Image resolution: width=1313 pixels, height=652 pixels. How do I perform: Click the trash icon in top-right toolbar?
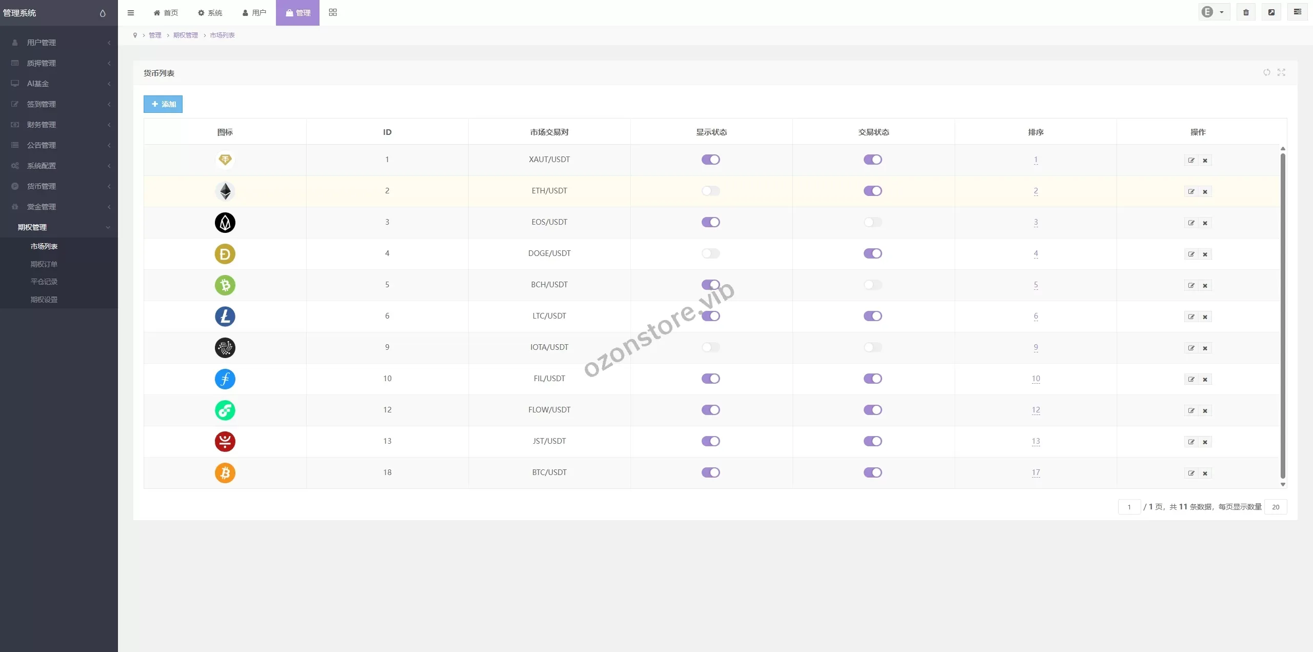tap(1246, 12)
